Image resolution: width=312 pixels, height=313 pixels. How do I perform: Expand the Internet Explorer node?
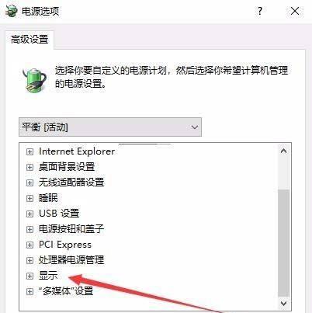[x=29, y=151]
